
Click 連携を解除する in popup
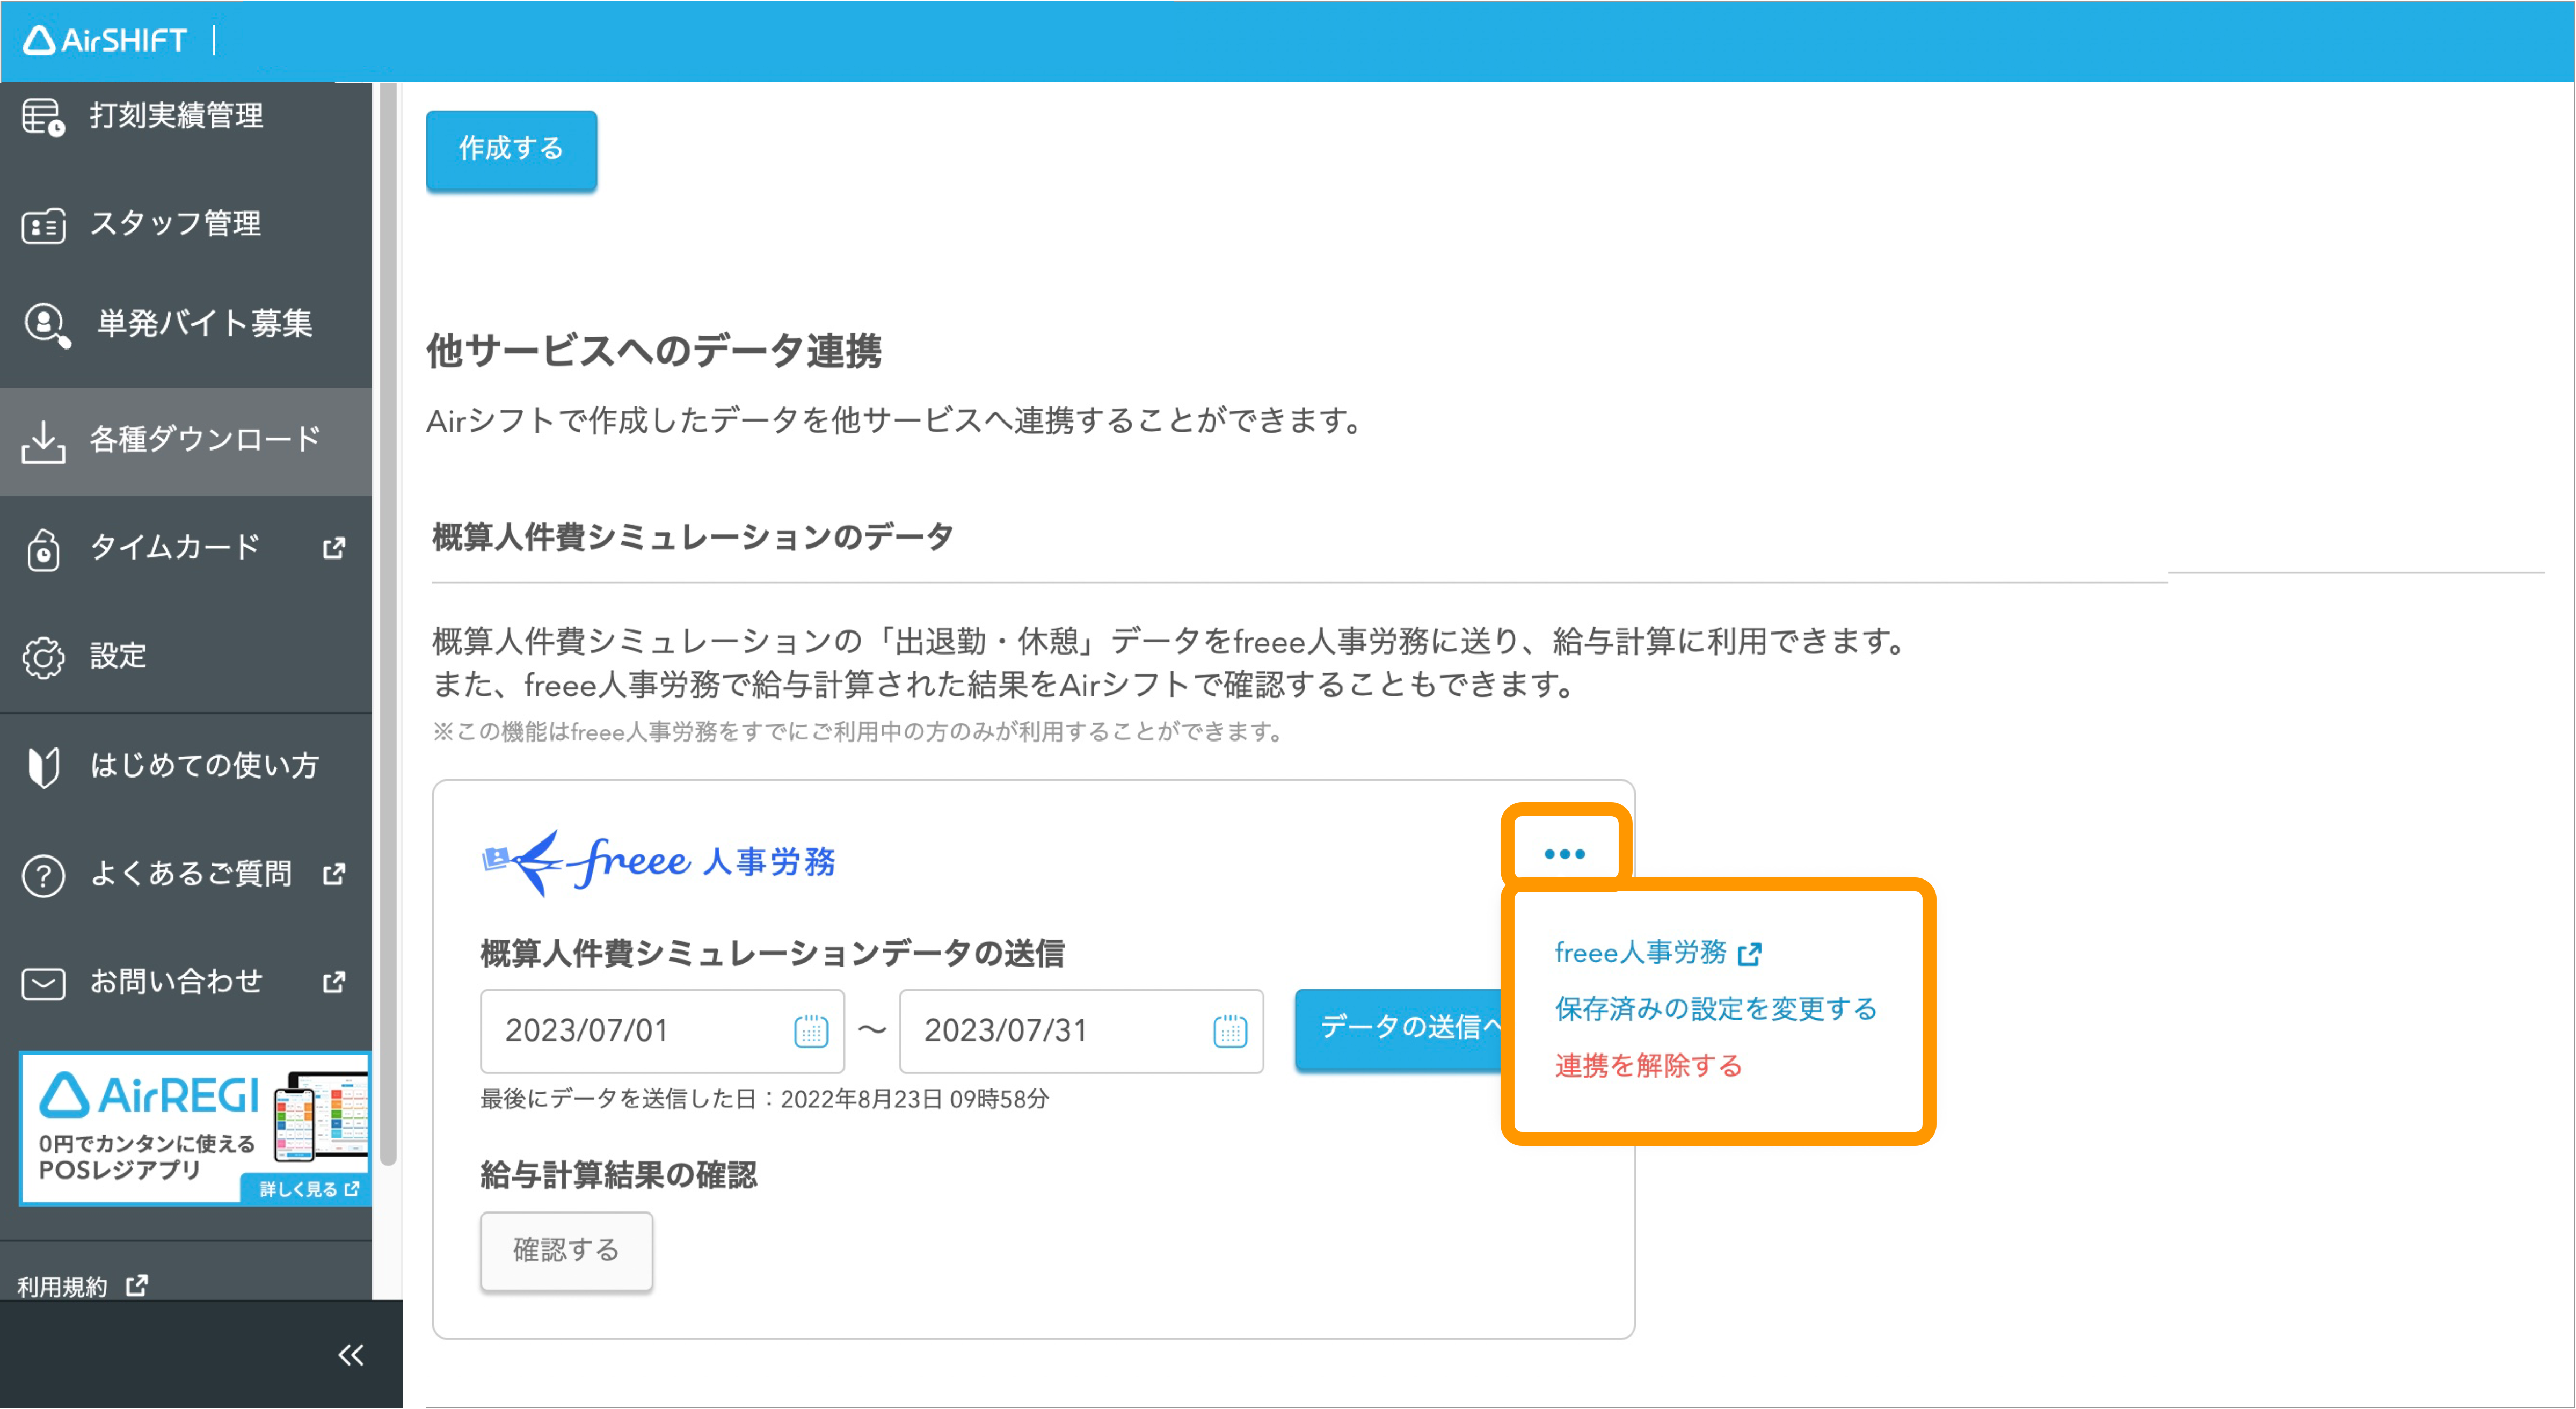click(1649, 1066)
